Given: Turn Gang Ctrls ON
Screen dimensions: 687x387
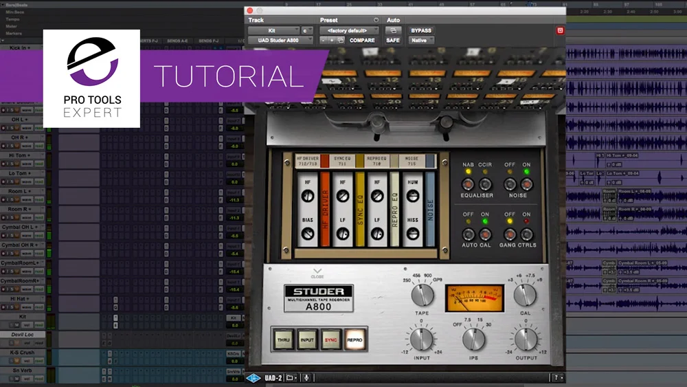Looking at the screenshot, I should tap(526, 234).
